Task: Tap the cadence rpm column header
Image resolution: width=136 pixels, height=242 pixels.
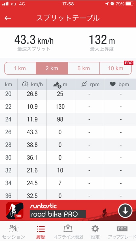Action: click(90, 84)
